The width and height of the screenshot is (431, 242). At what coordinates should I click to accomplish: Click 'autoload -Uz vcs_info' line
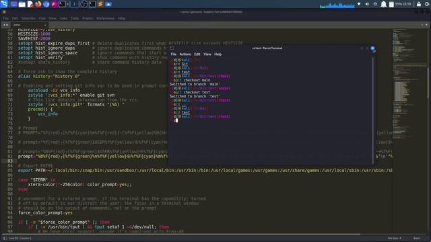(54, 90)
